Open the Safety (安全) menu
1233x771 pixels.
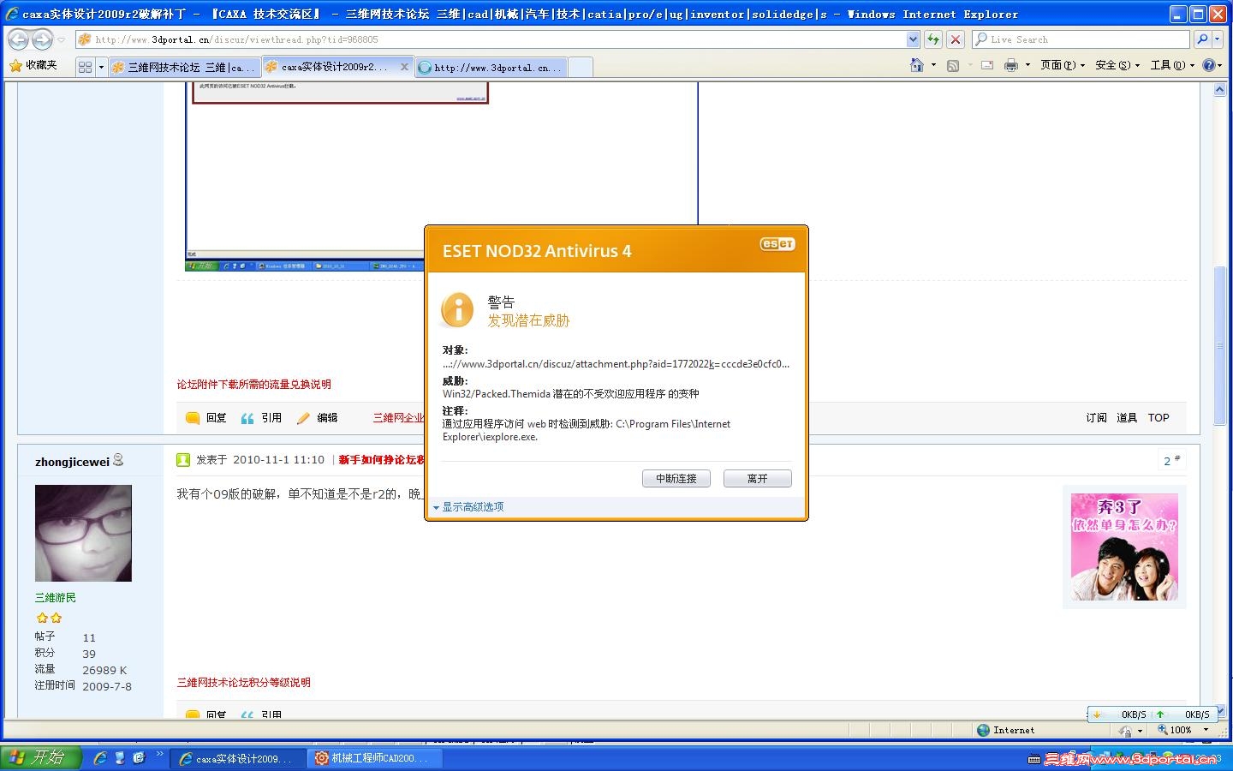pos(1117,65)
